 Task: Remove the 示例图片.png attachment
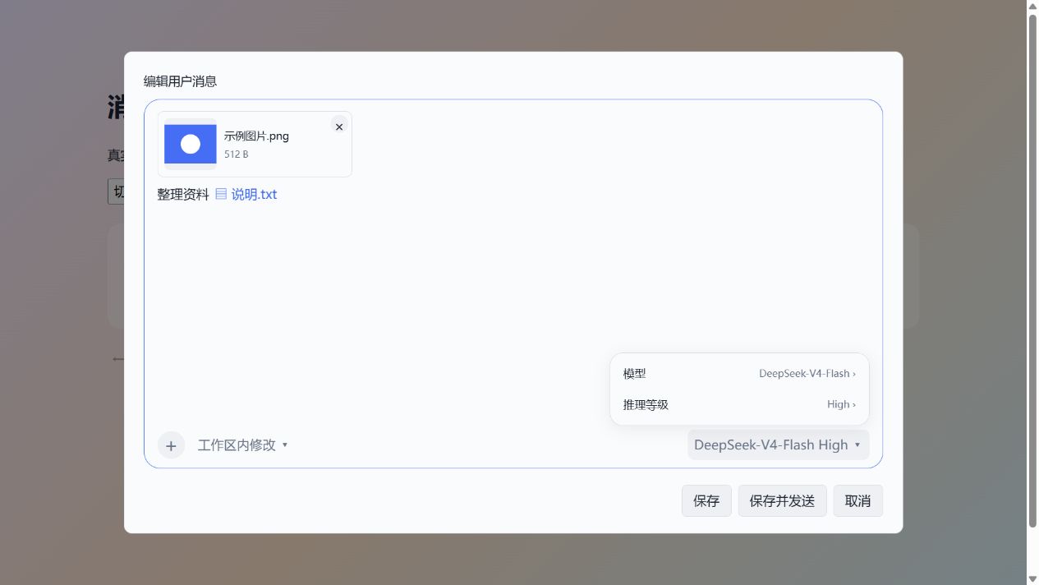339,127
